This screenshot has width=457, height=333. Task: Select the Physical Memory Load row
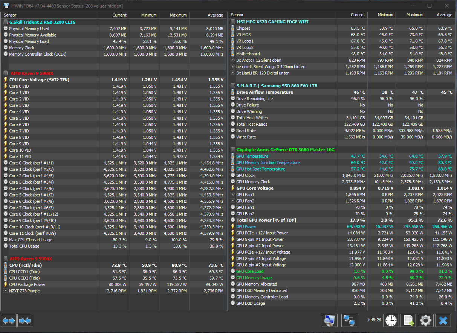point(113,41)
